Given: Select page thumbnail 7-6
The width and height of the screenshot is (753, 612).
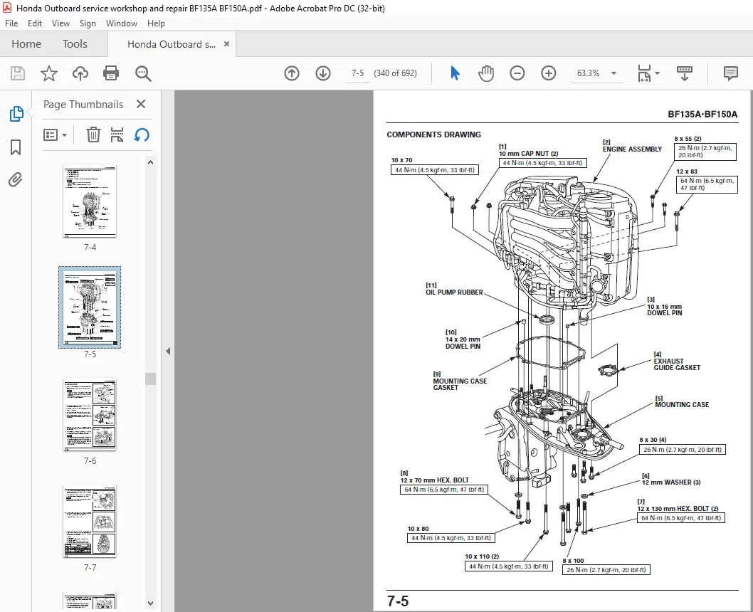Looking at the screenshot, I should tap(90, 415).
